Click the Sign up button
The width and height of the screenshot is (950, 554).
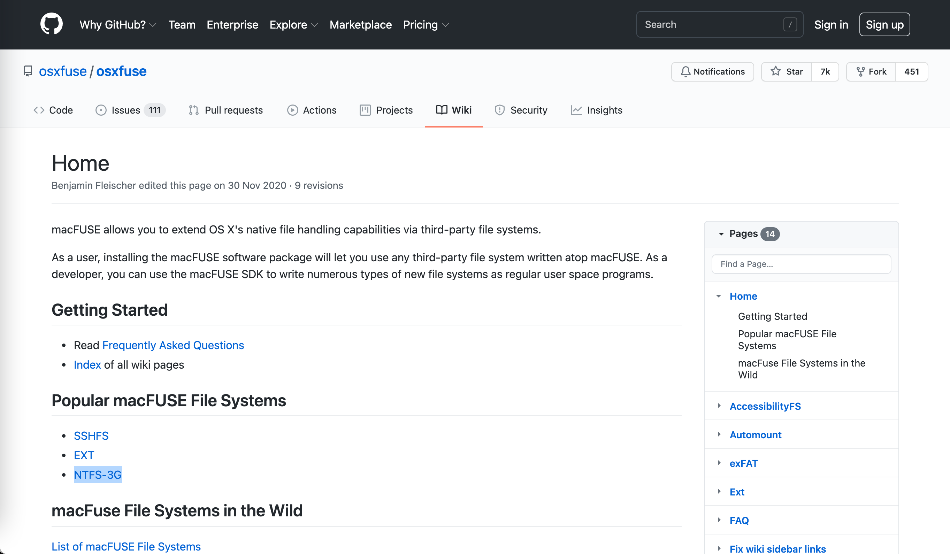(884, 24)
